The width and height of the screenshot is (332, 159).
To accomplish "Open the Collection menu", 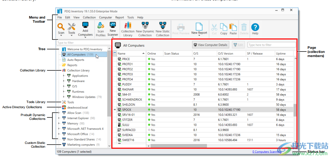I will point(89,18).
